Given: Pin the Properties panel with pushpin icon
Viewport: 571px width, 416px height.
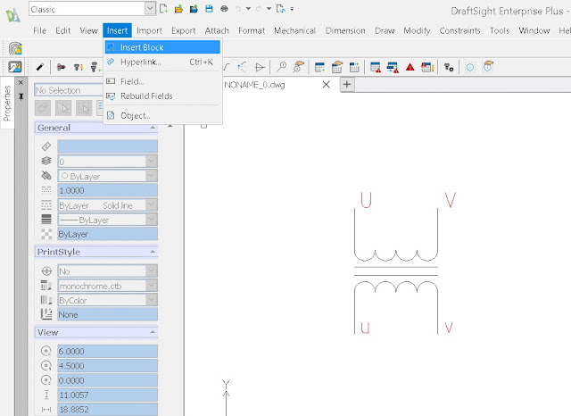Looking at the screenshot, I should pos(21,97).
